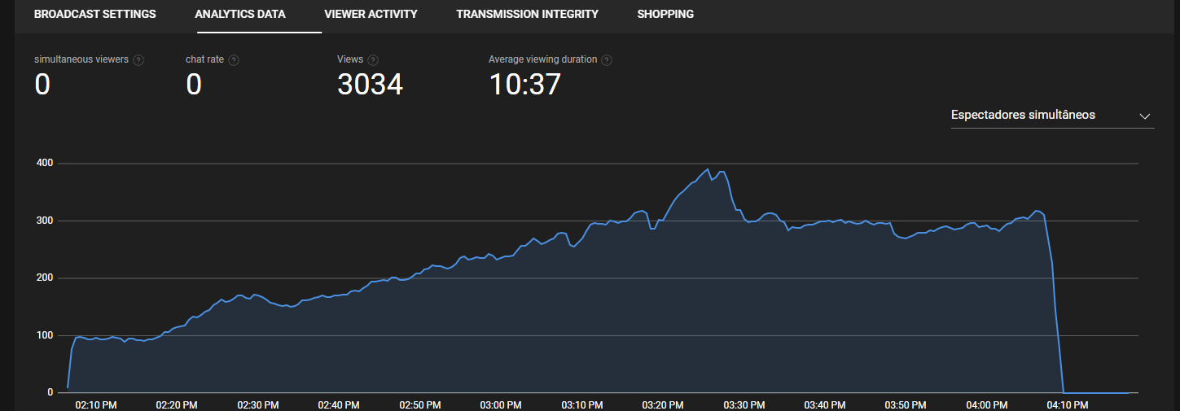Click the 03:00 PM time axis label
The width and height of the screenshot is (1180, 411).
500,404
